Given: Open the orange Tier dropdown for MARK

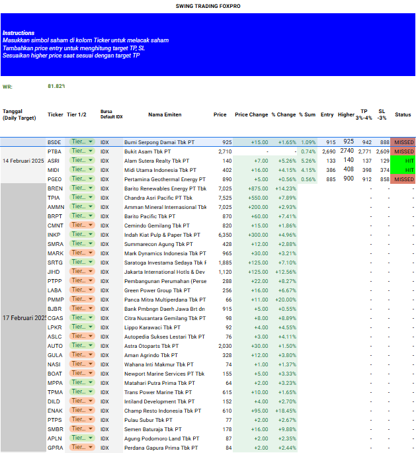Looking at the screenshot, I should point(81,253).
